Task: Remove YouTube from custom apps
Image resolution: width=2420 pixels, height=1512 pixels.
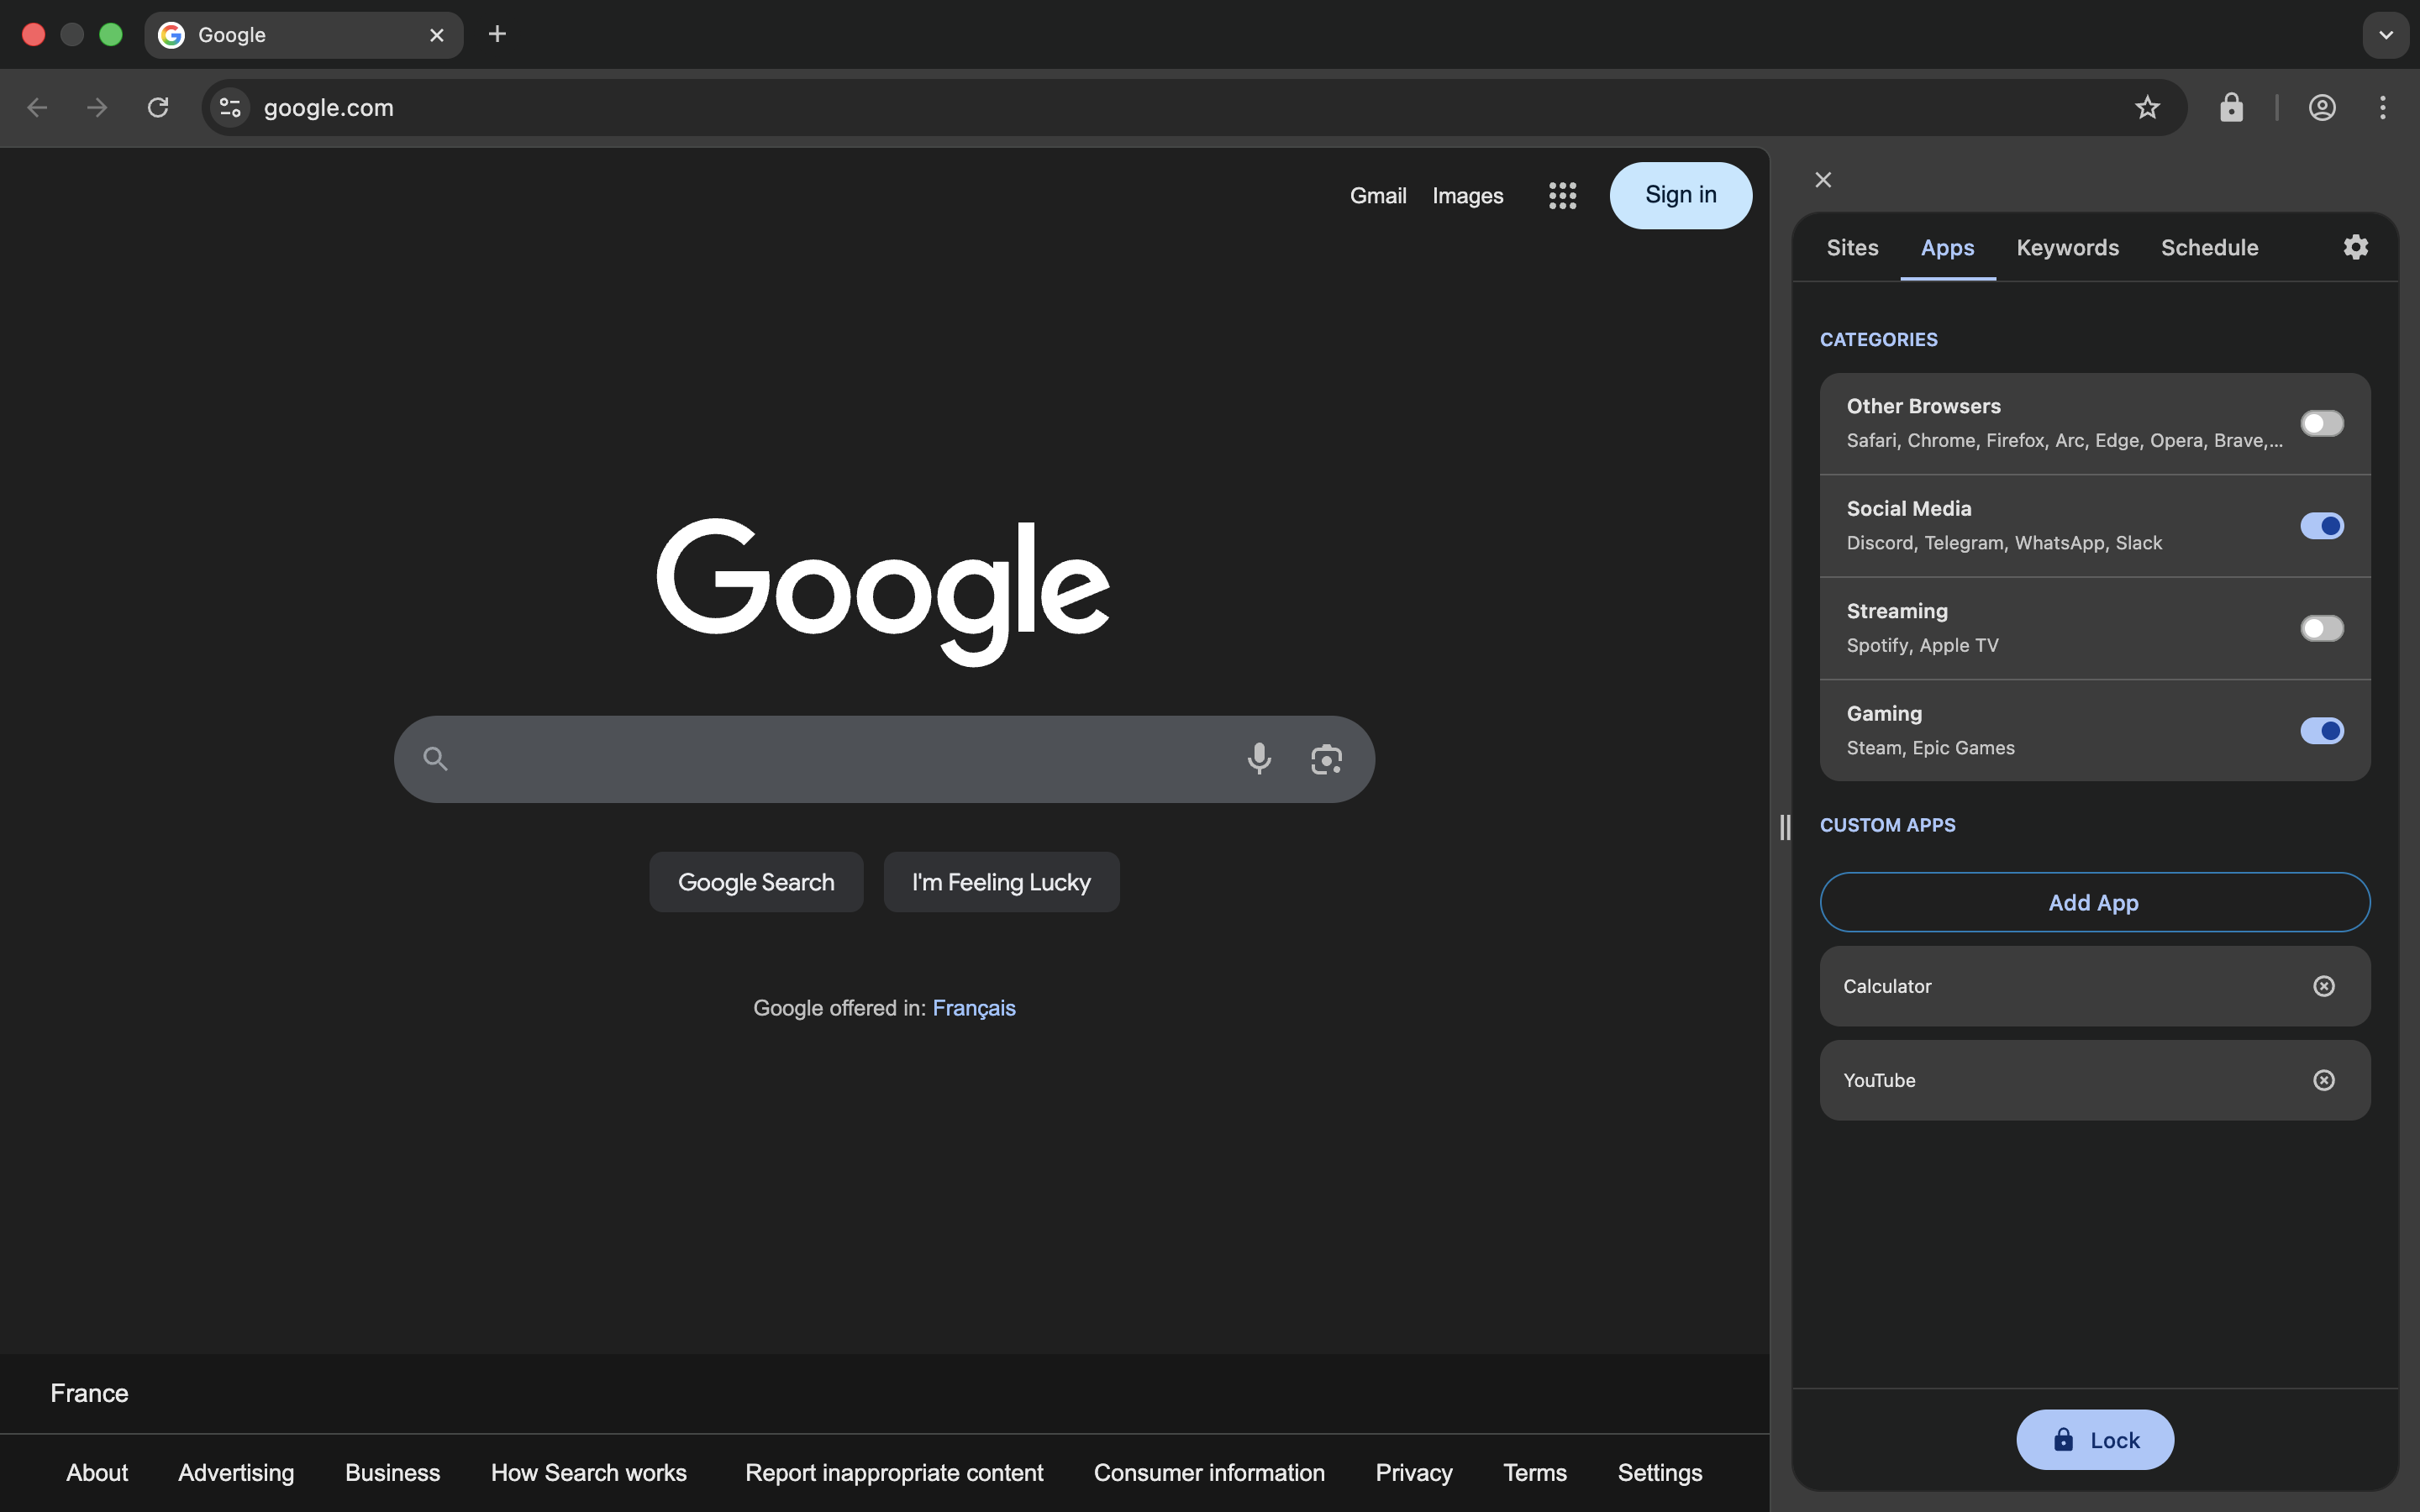Action: (2324, 1080)
